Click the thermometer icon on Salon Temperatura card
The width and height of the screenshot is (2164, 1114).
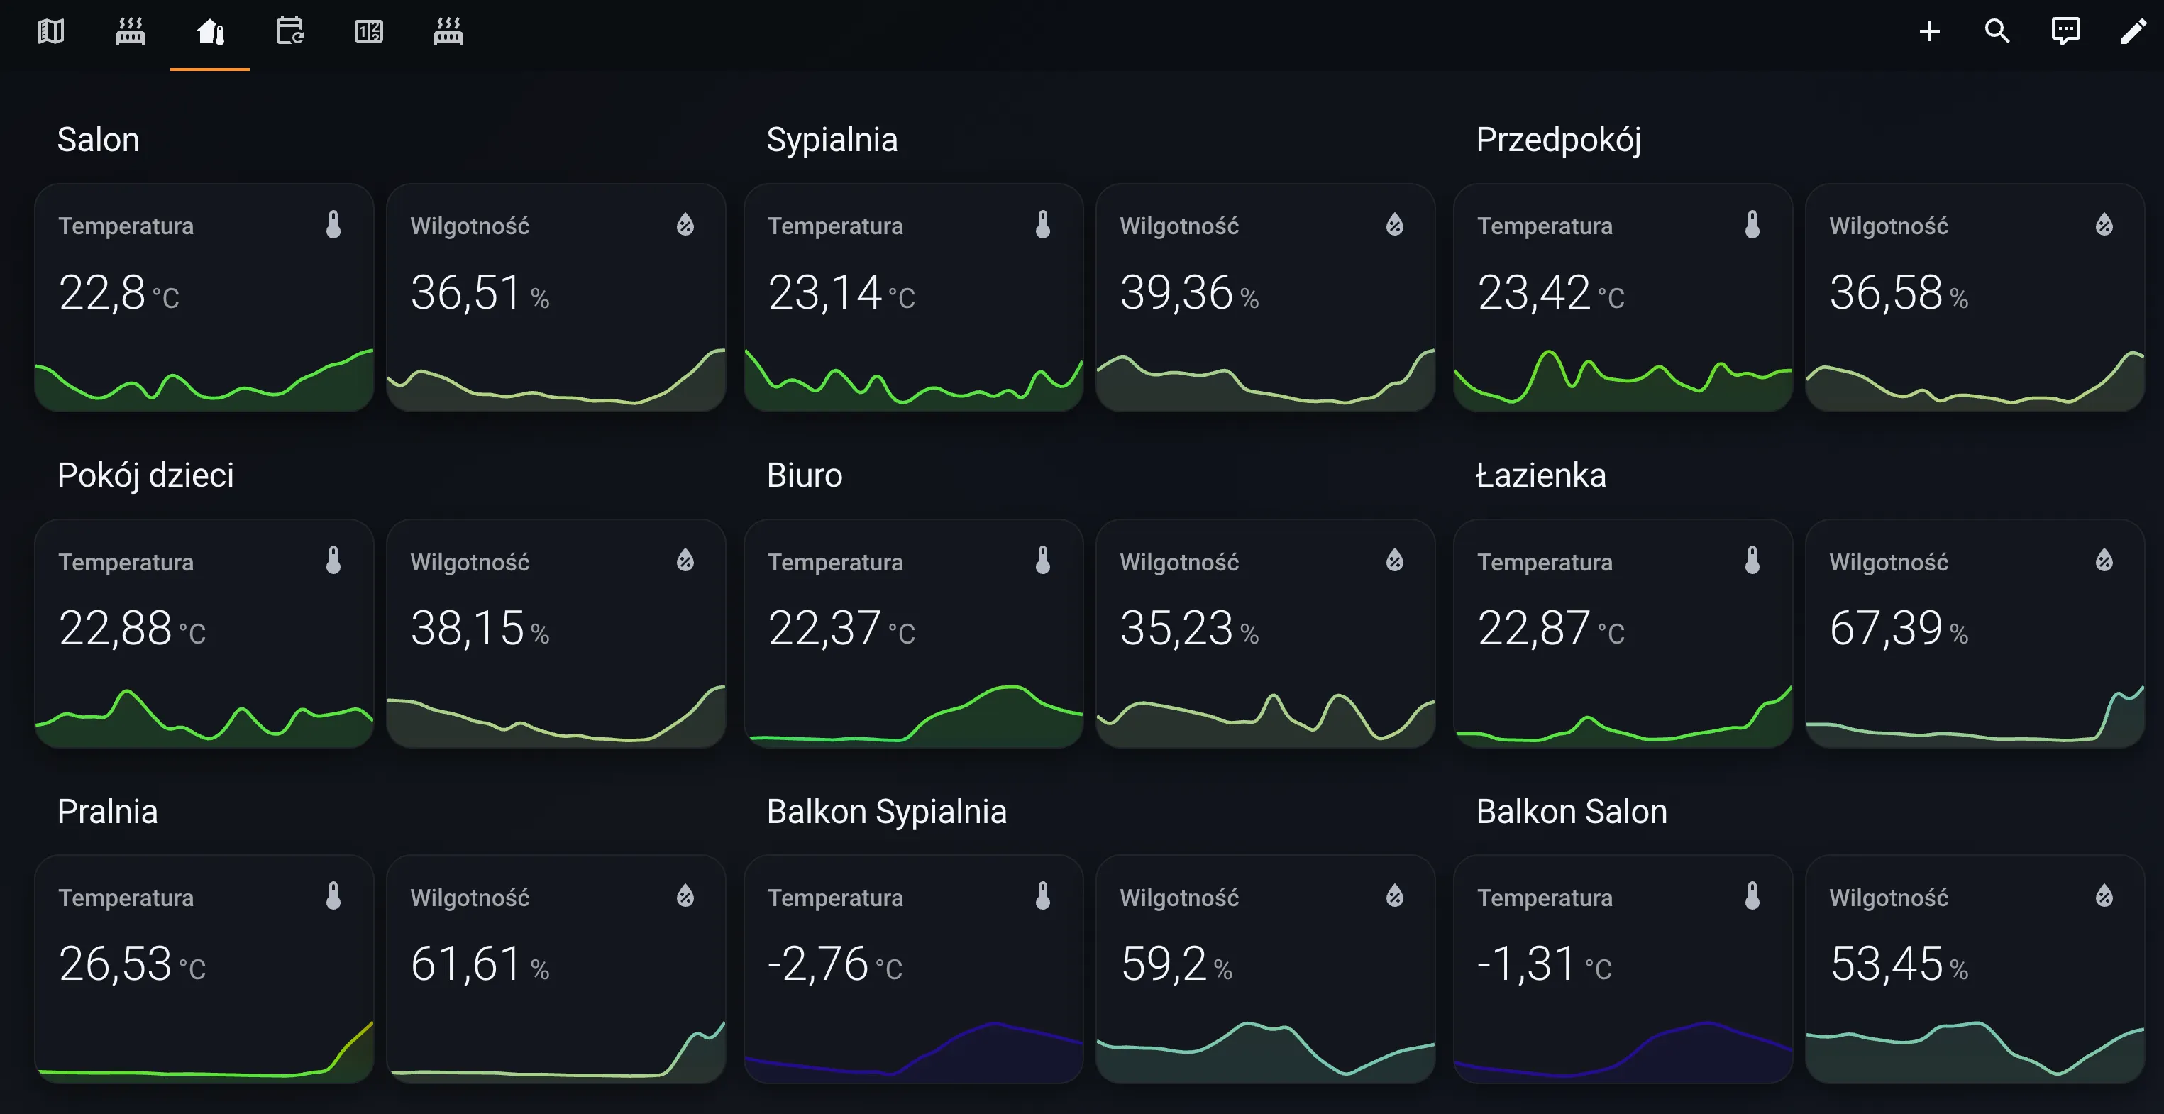coord(333,224)
